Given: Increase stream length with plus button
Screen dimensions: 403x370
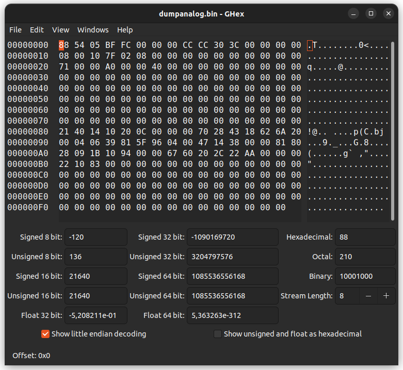Looking at the screenshot, I should (x=386, y=296).
